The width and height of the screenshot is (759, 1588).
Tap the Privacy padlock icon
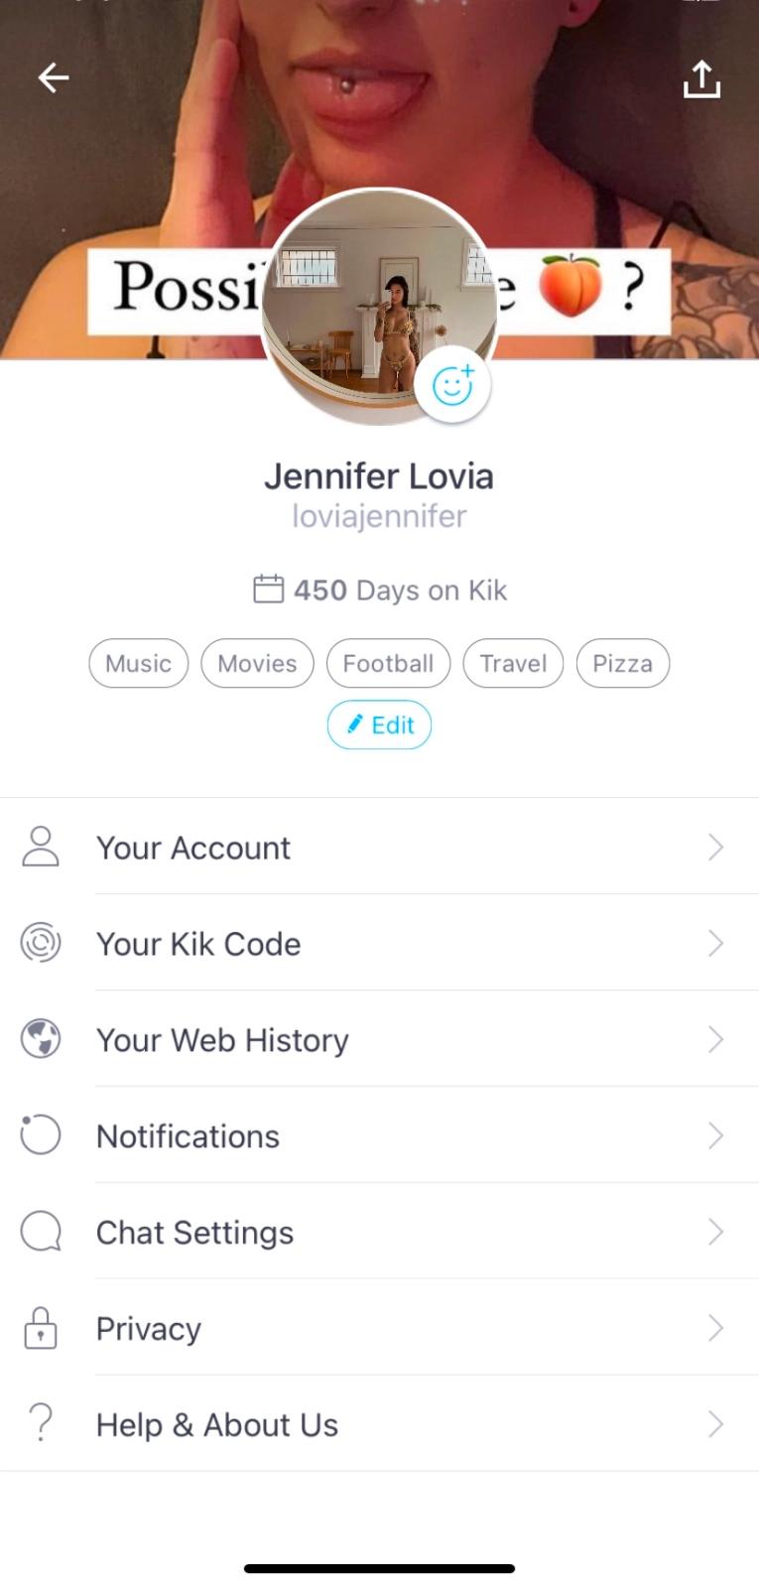[41, 1328]
